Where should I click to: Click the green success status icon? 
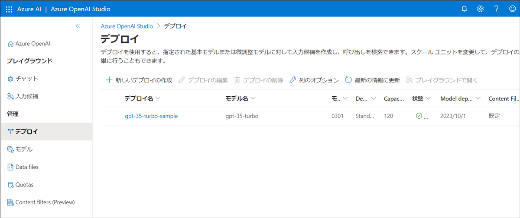click(419, 116)
